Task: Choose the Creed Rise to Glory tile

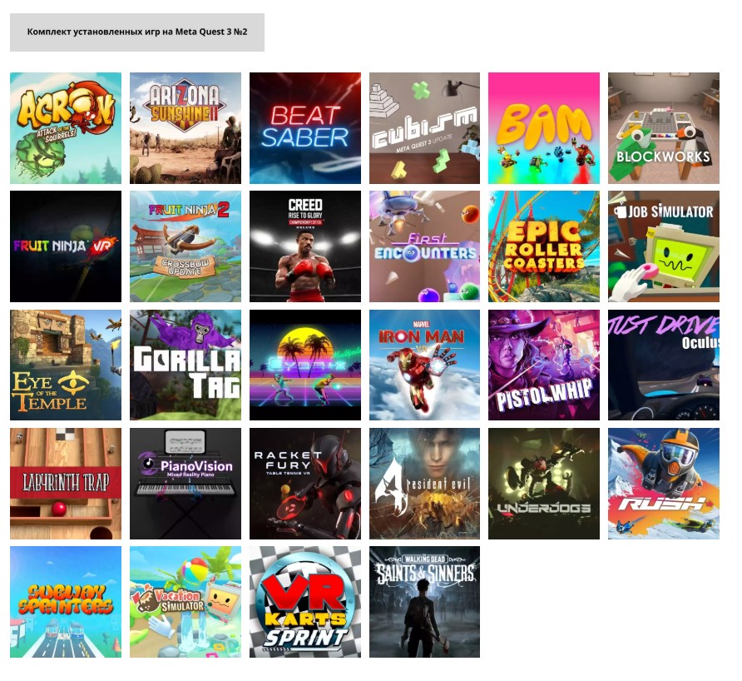Action: (305, 246)
